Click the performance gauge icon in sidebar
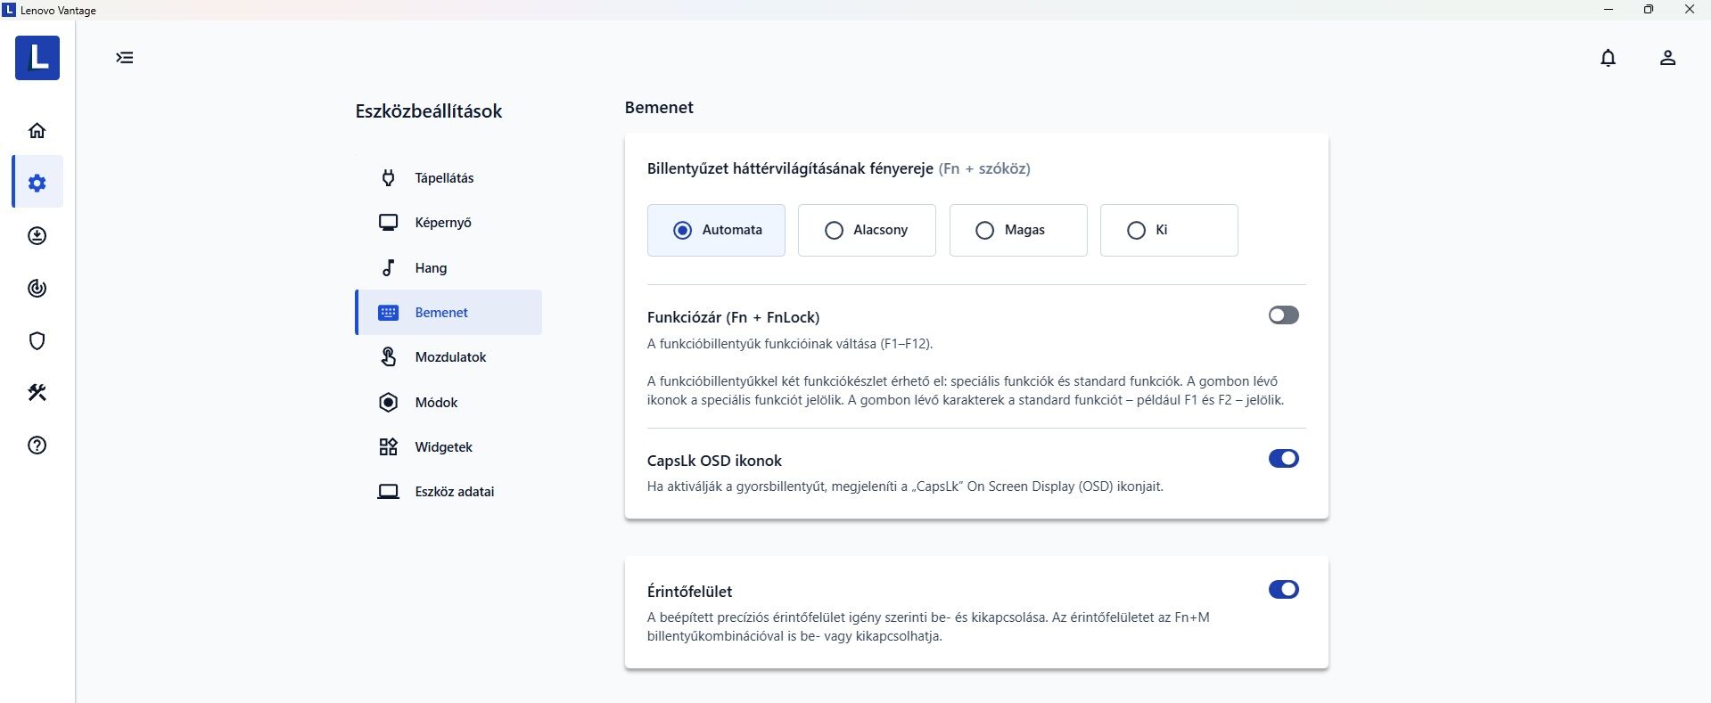Screen dimensions: 1711x703 pyautogui.click(x=37, y=289)
